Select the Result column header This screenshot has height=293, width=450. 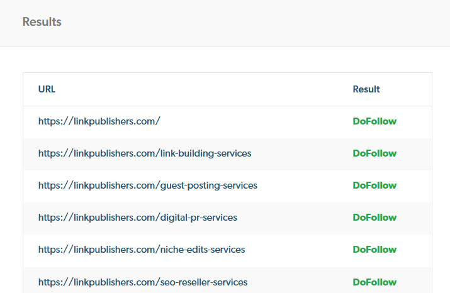point(366,89)
